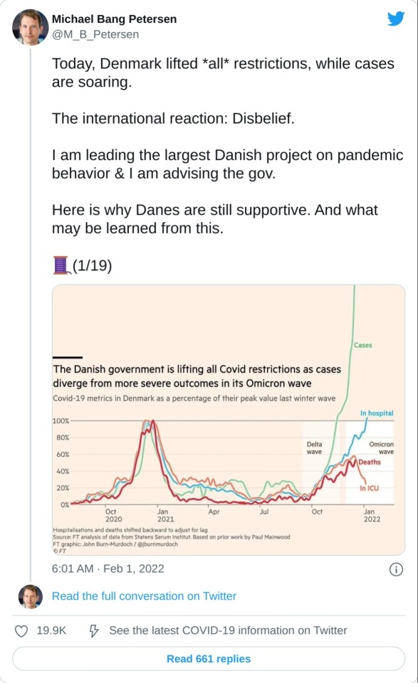Open Michael Bang Petersen's profile avatar

30,27
